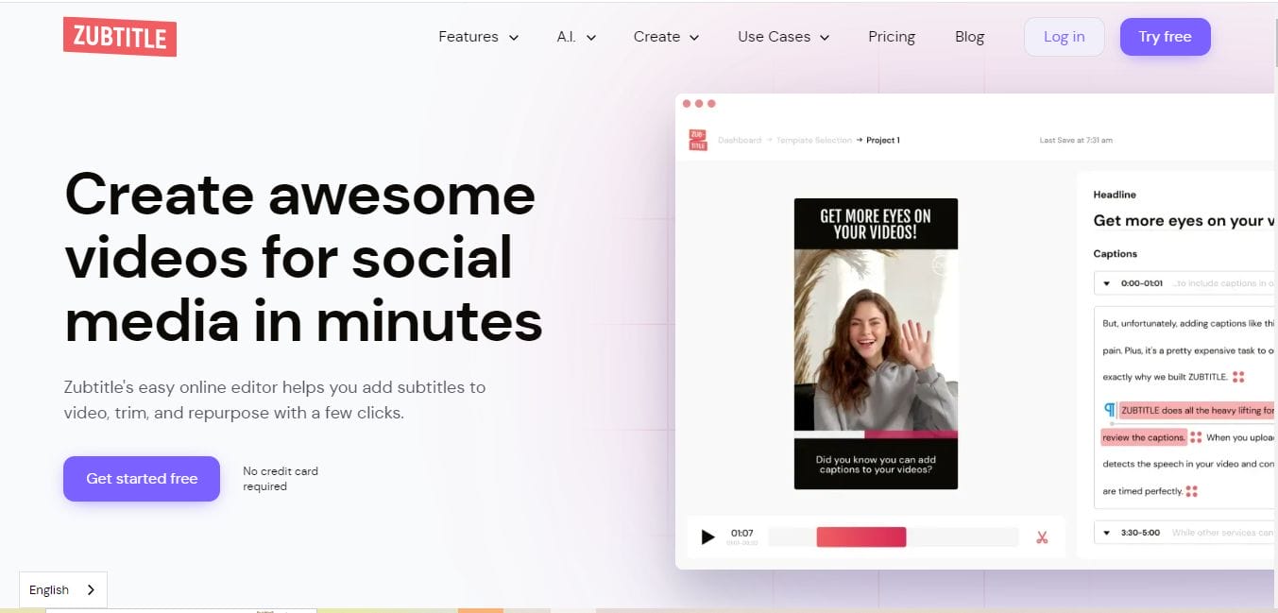Collapse the 0:00-01:01 caption segment
The height and width of the screenshot is (613, 1278).
1106,282
